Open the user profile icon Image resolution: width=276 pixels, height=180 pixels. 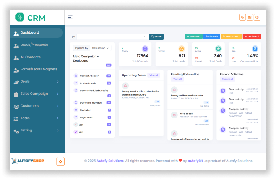[257, 17]
